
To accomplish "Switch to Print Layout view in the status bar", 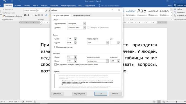I will coord(159,102).
